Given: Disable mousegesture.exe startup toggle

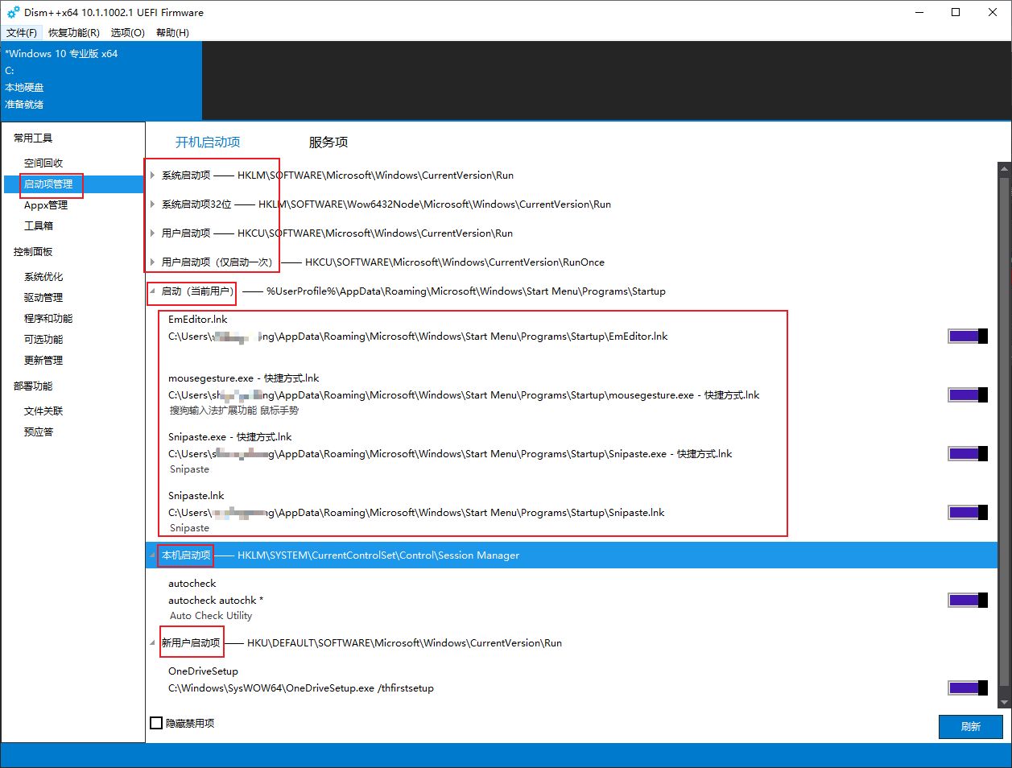Looking at the screenshot, I should coord(967,395).
